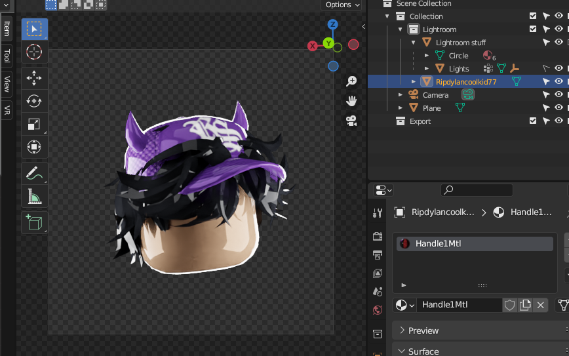Click the Camera data icon in the outliner
Image resolution: width=569 pixels, height=356 pixels.
(x=468, y=94)
